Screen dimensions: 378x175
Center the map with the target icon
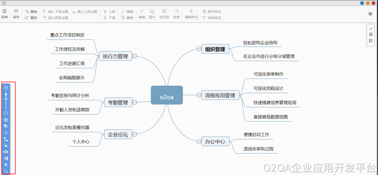[6, 120]
